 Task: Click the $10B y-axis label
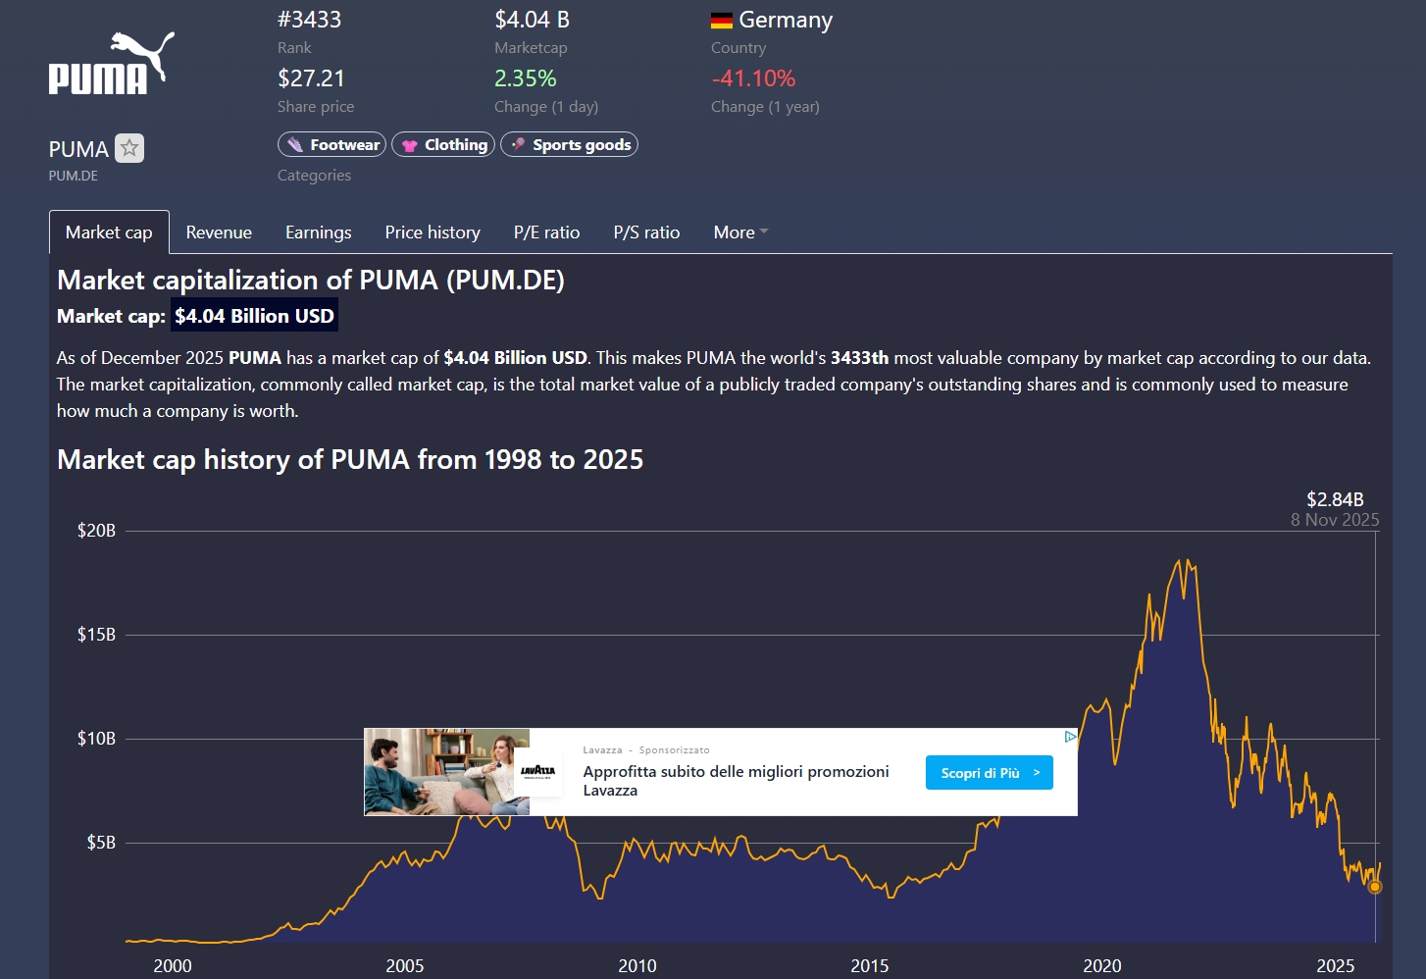point(96,739)
